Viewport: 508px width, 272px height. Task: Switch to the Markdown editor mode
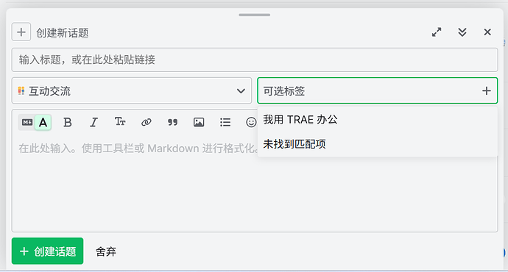click(27, 122)
